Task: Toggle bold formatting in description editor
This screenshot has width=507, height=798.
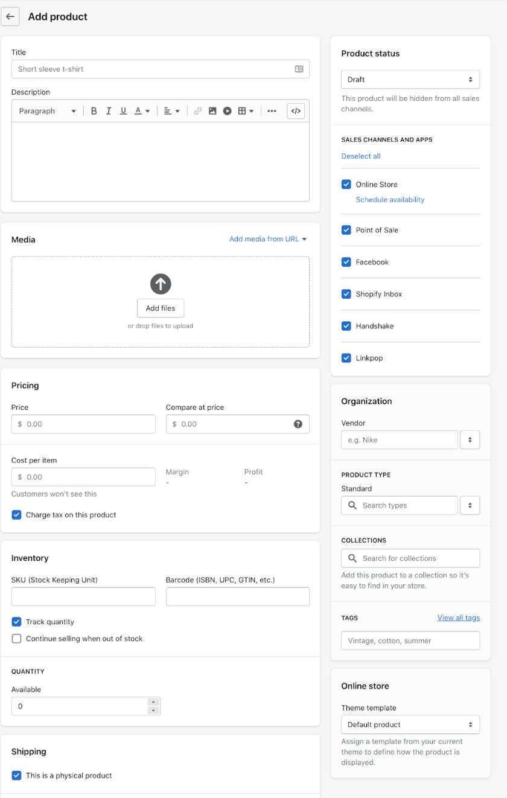Action: point(94,111)
